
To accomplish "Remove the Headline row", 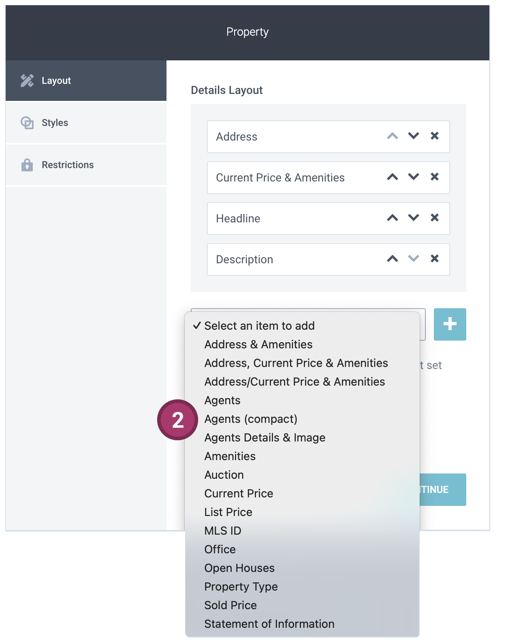I will (x=434, y=218).
